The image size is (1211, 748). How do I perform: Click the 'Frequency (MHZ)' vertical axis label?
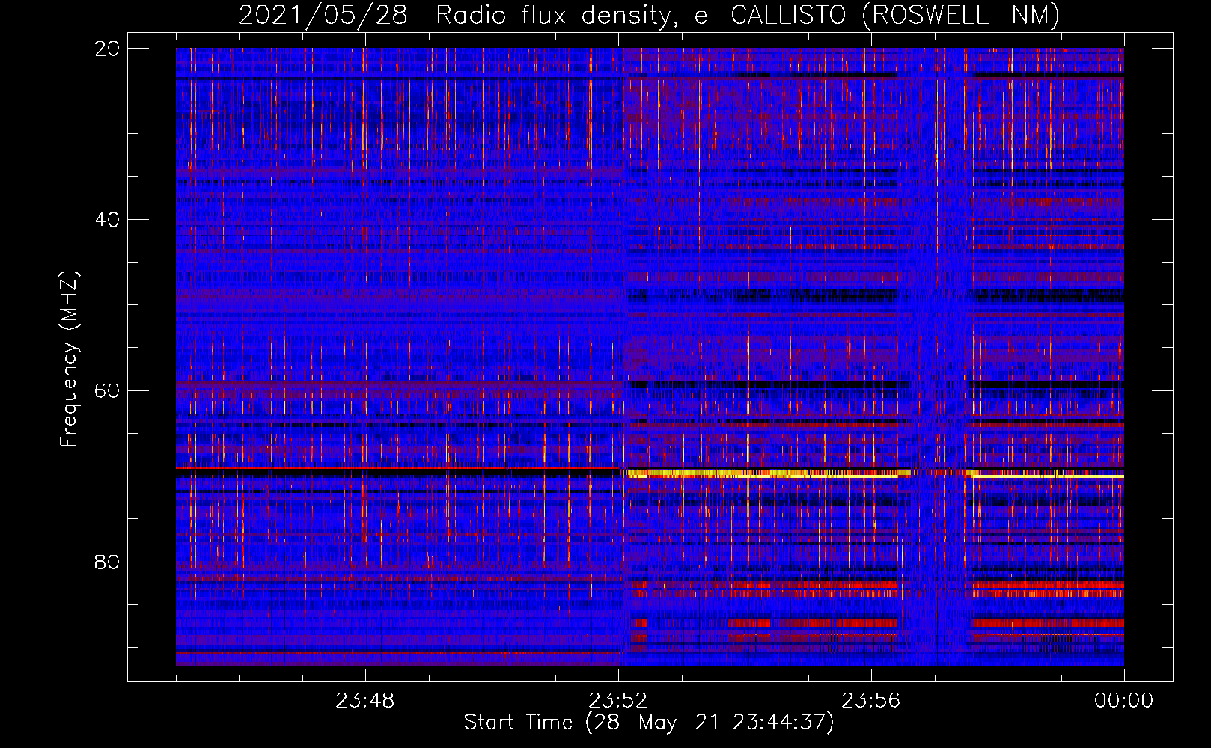[x=69, y=360]
